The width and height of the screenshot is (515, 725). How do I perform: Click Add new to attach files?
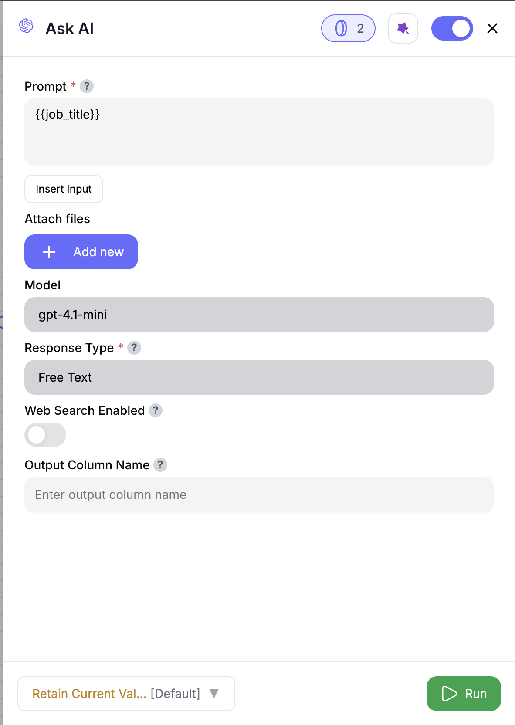click(x=81, y=252)
